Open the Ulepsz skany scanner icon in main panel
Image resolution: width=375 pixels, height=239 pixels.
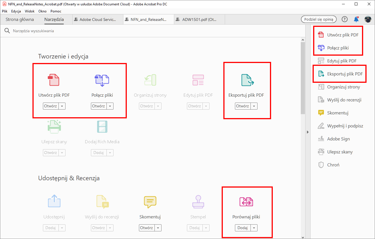coord(54,126)
